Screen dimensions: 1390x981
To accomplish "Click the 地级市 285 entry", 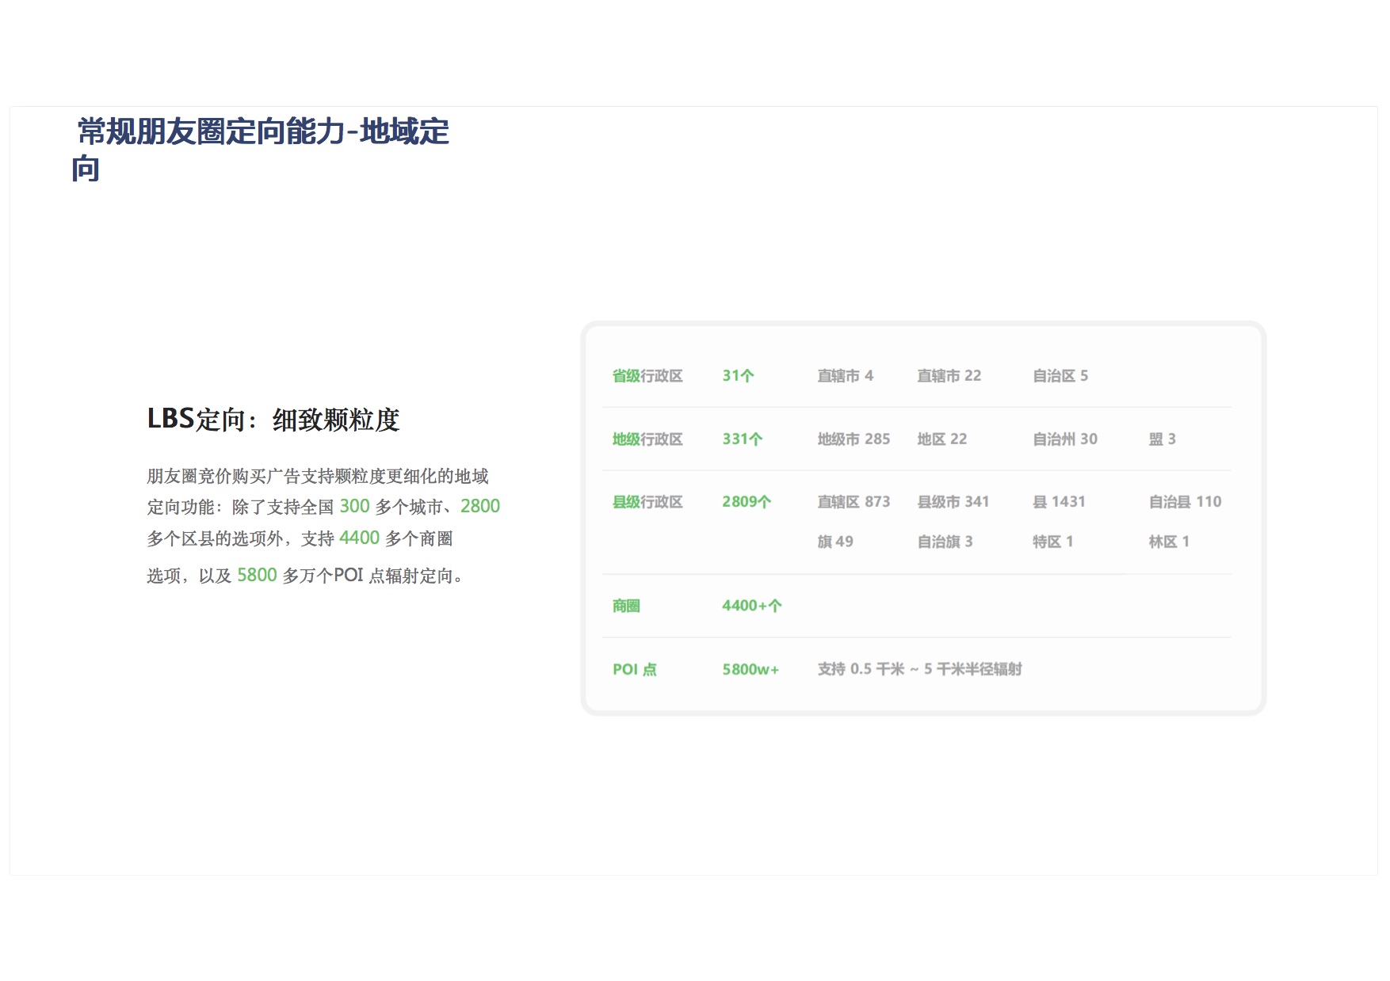I will [853, 439].
